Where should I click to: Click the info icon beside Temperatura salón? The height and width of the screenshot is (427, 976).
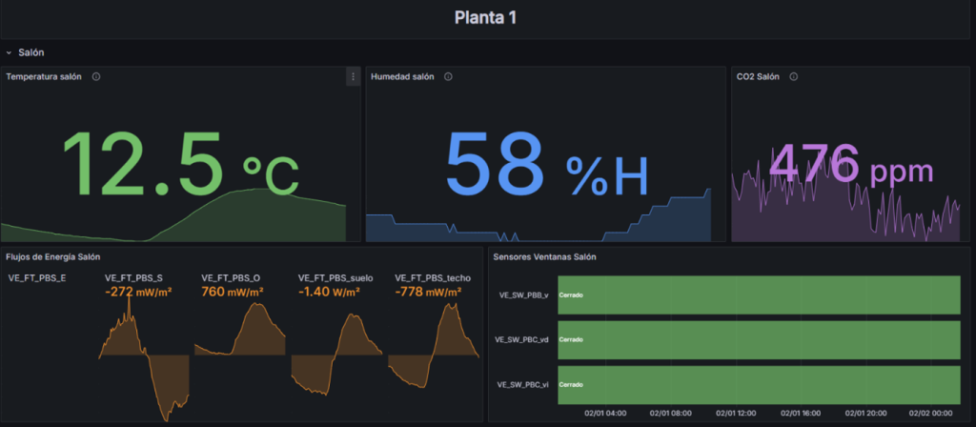[96, 76]
